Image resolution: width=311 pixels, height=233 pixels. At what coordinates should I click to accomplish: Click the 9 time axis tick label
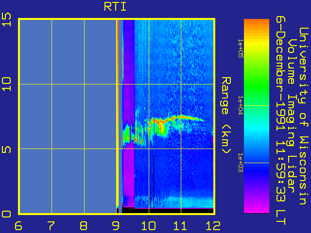[116, 226]
